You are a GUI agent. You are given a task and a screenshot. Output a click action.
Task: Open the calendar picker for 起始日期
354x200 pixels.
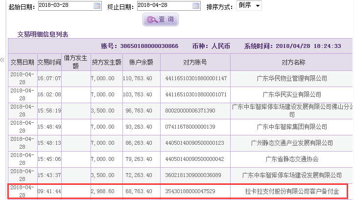(97, 6)
